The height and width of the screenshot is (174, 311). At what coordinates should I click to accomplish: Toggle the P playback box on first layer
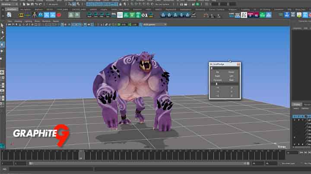[x=298, y=120]
